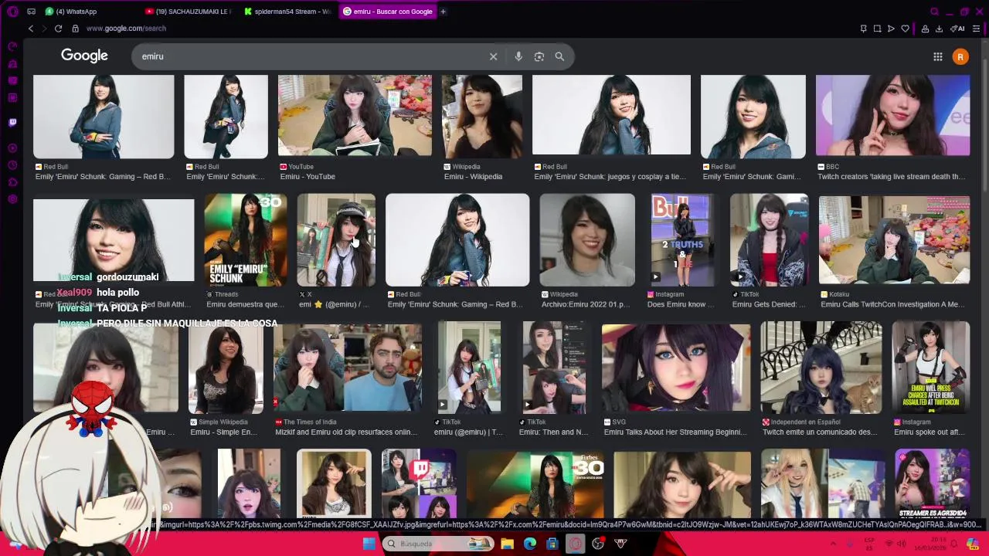Show hidden tray icons chevron

[833, 544]
